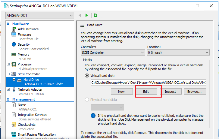Select Network Adapter in the tree
219x139 pixels.
coord(30,89)
